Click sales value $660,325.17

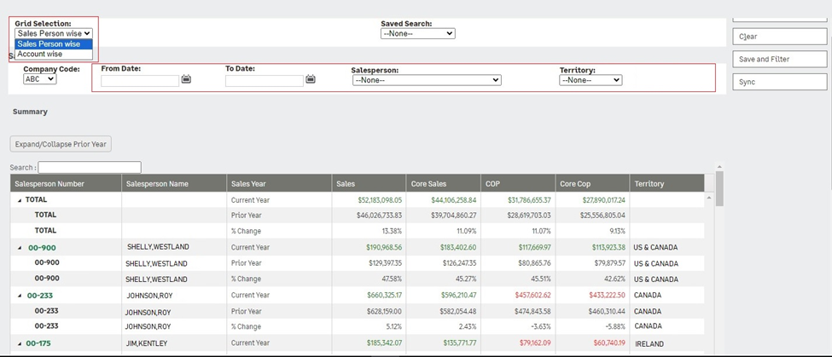pyautogui.click(x=384, y=295)
